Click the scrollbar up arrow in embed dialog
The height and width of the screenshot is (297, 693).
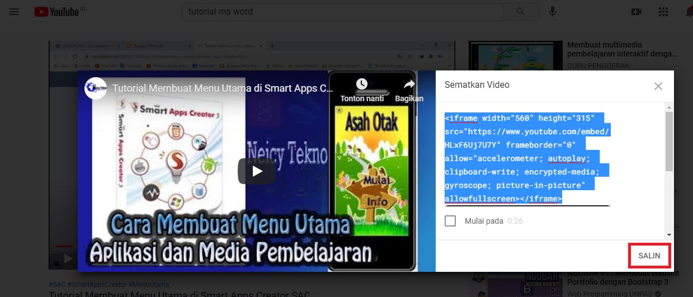click(x=669, y=106)
